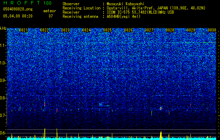
Task: Click the 0.8 frequency axis label
Action: click(3, 98)
